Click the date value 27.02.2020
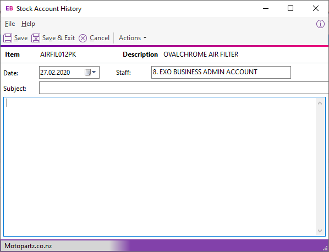This screenshot has width=329, height=252. (55, 73)
